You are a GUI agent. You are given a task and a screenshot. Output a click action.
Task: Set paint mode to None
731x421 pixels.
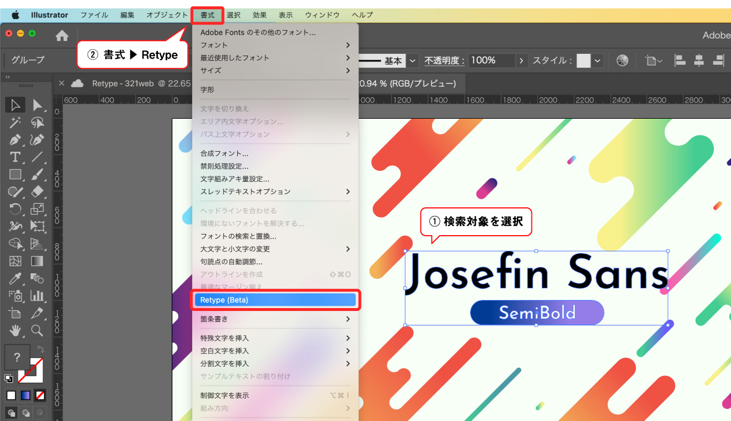(40, 396)
